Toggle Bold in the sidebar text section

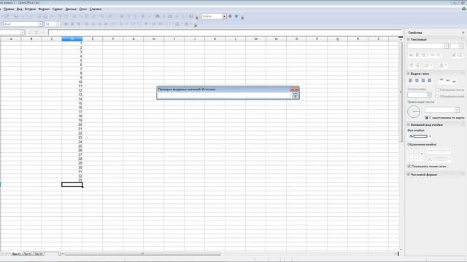tap(411, 55)
